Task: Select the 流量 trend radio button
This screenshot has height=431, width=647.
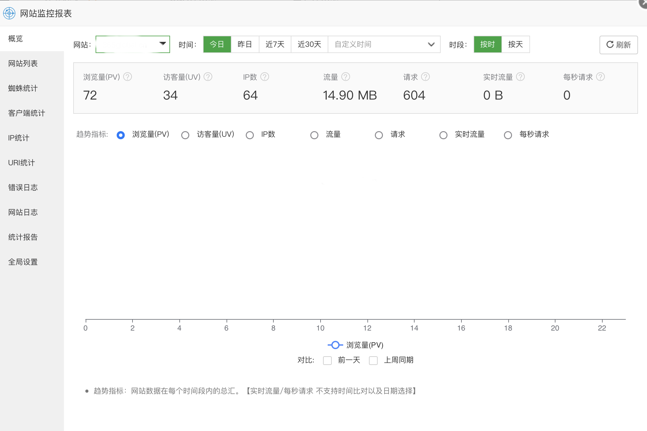Action: click(x=314, y=135)
